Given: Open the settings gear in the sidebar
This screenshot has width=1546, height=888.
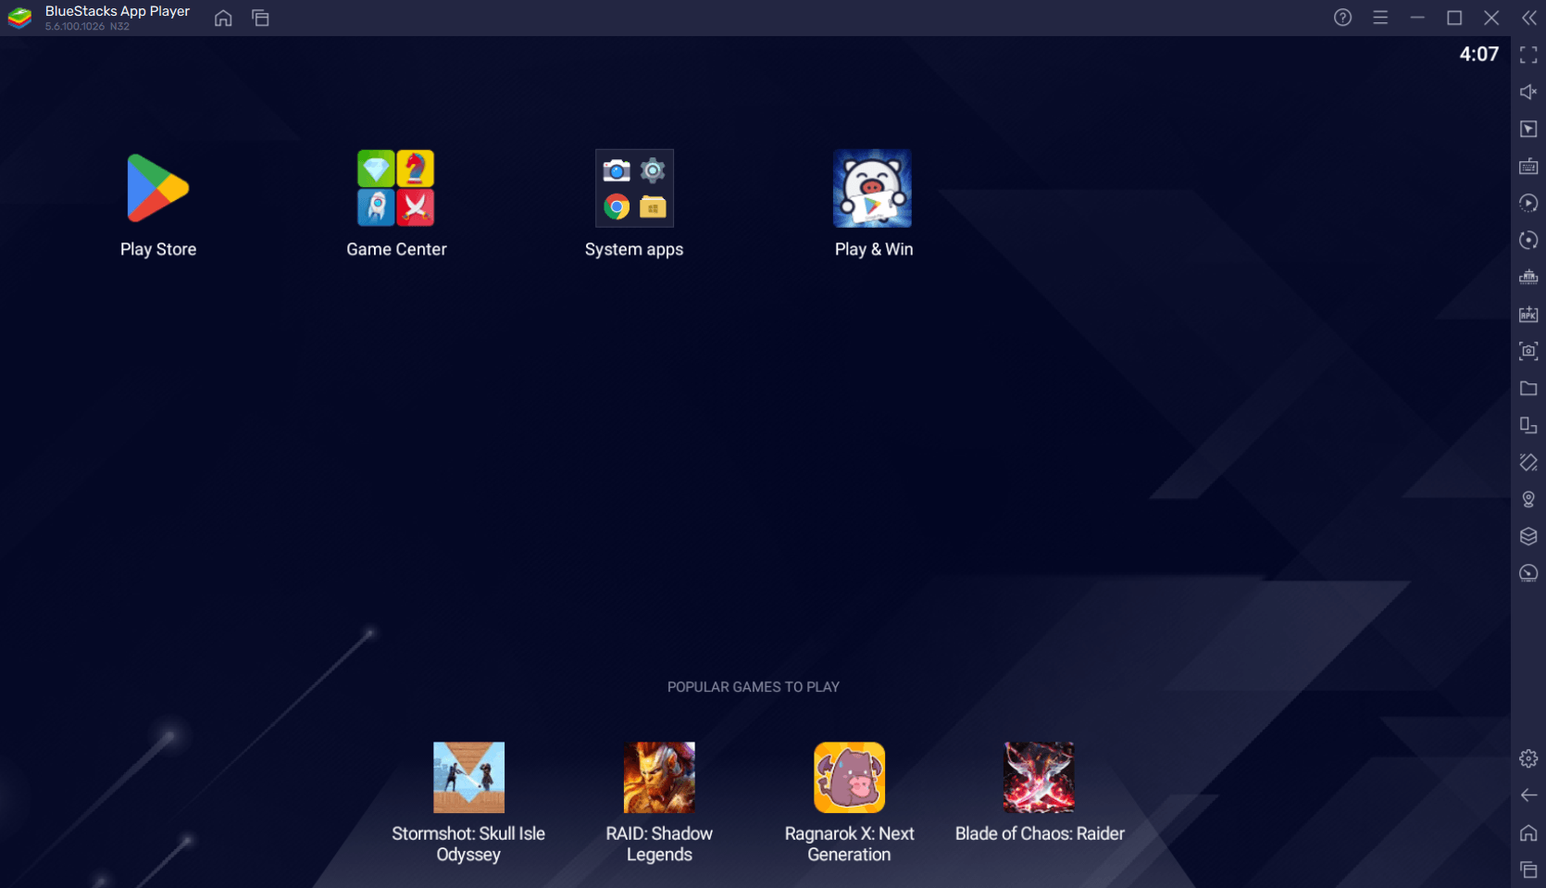Looking at the screenshot, I should 1528,758.
